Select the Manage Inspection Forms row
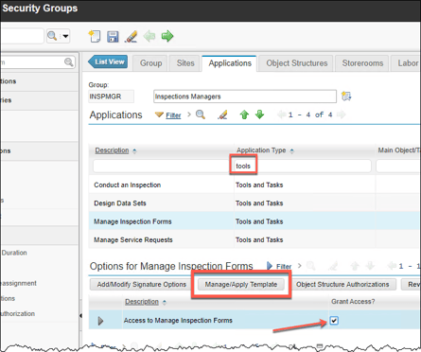The width and height of the screenshot is (421, 352). (x=254, y=221)
